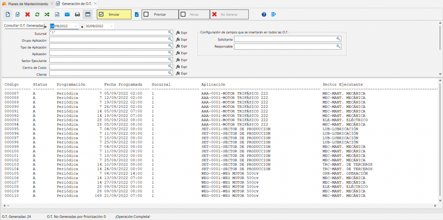Click the Responsable input field
443x220 pixels.
285,47
